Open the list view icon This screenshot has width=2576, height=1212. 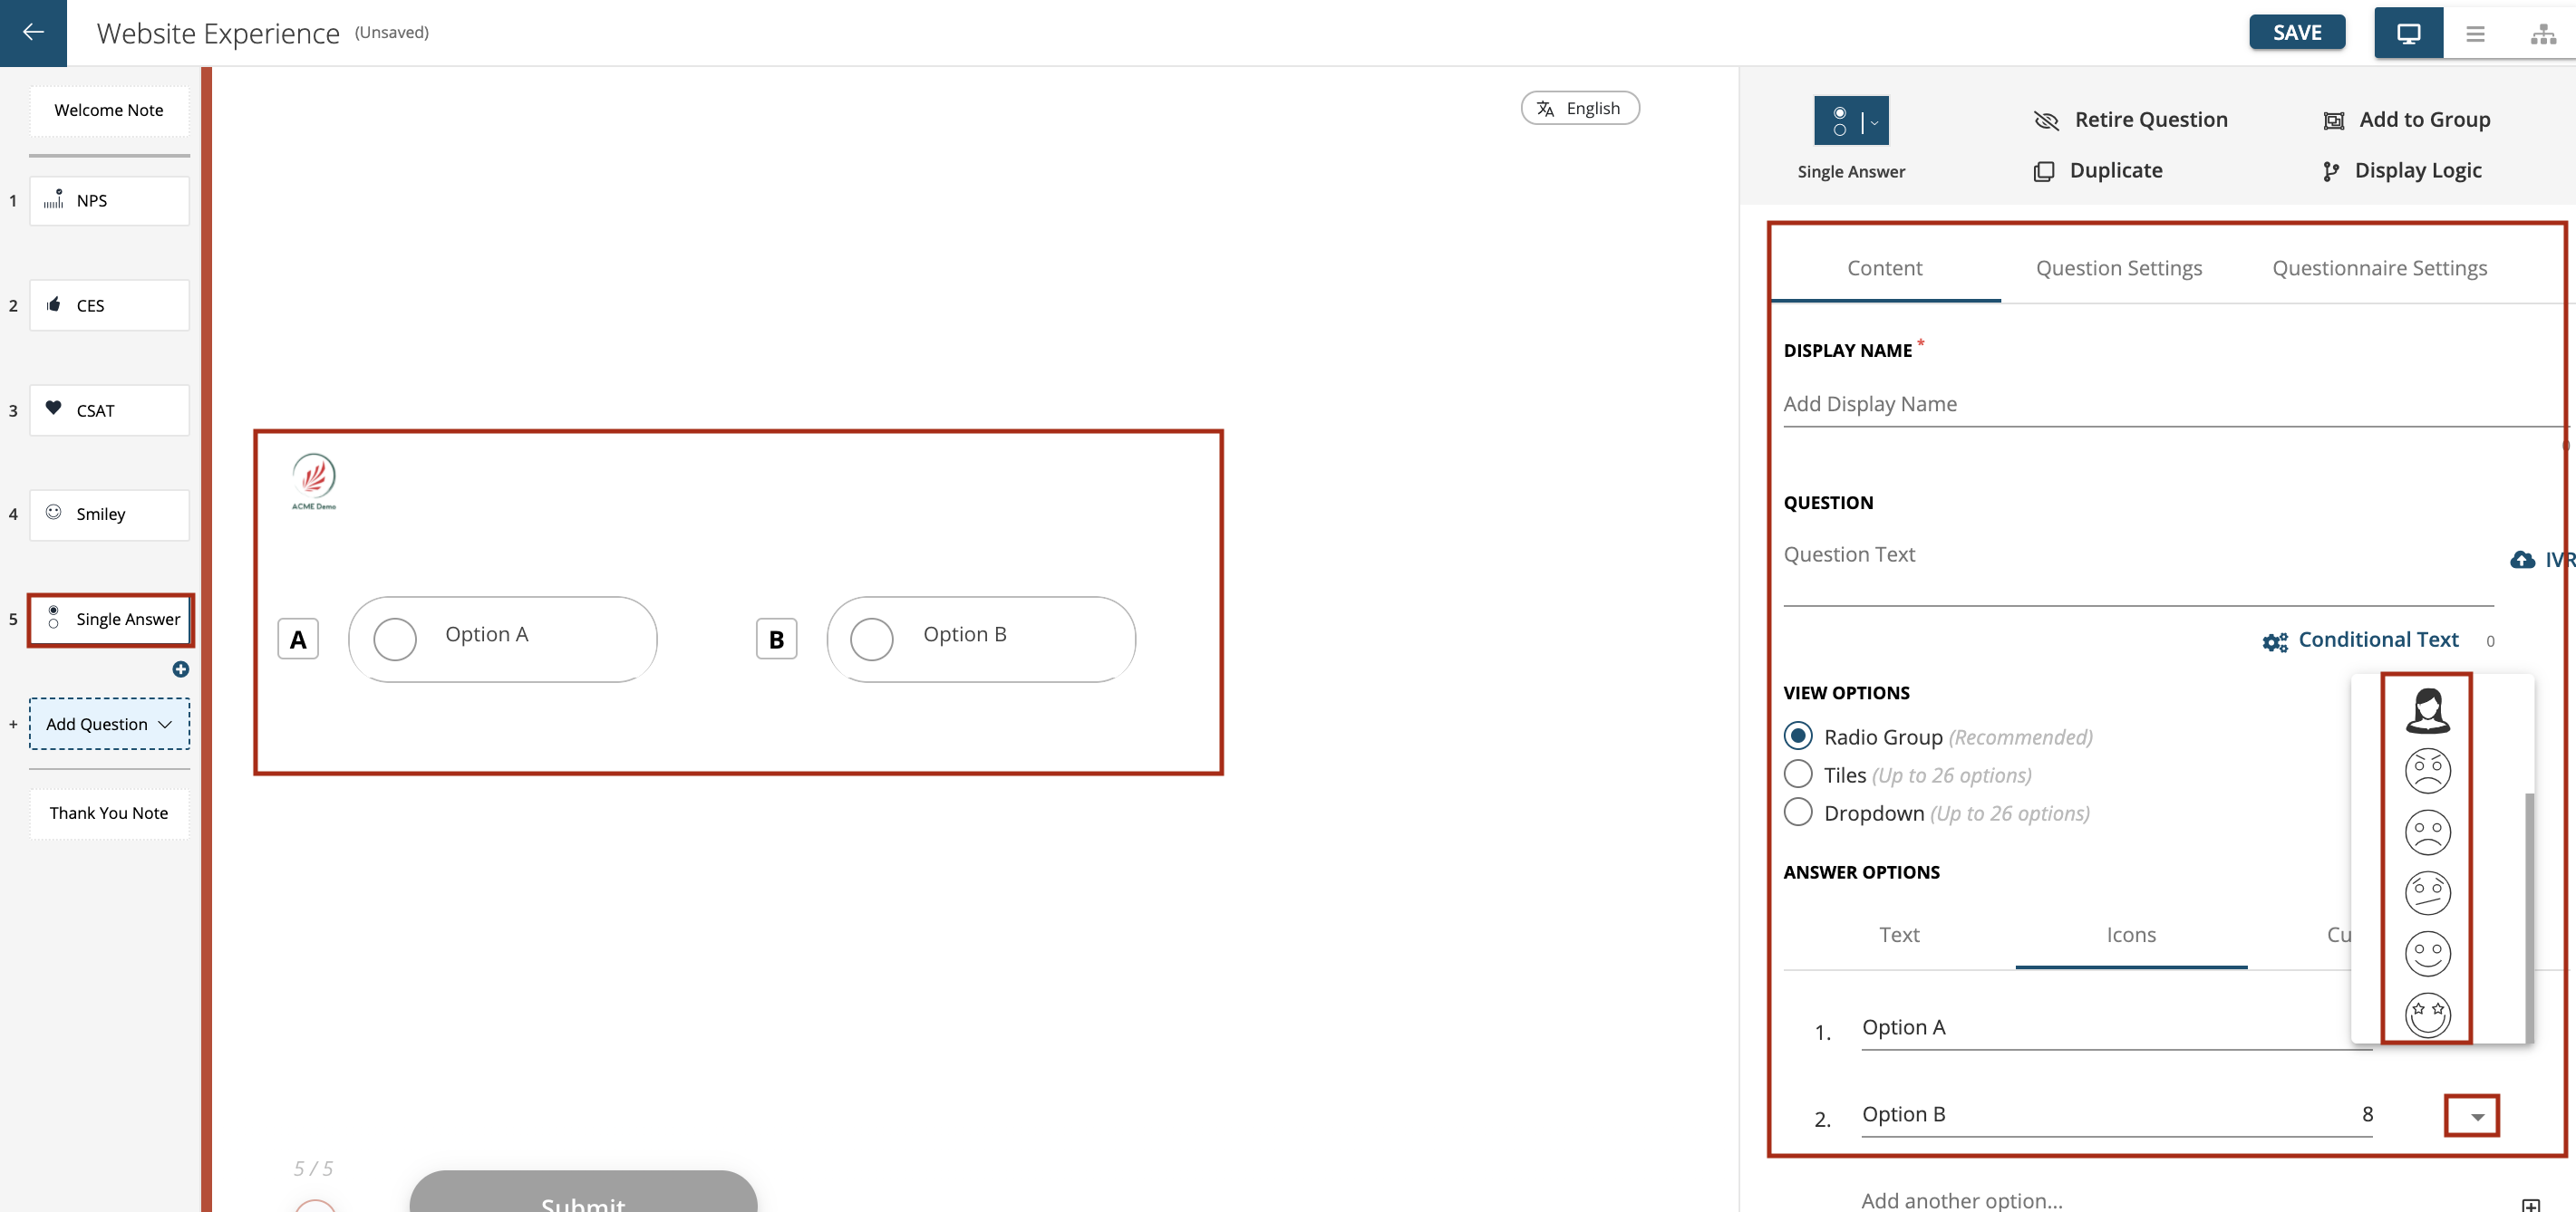pos(2475,34)
